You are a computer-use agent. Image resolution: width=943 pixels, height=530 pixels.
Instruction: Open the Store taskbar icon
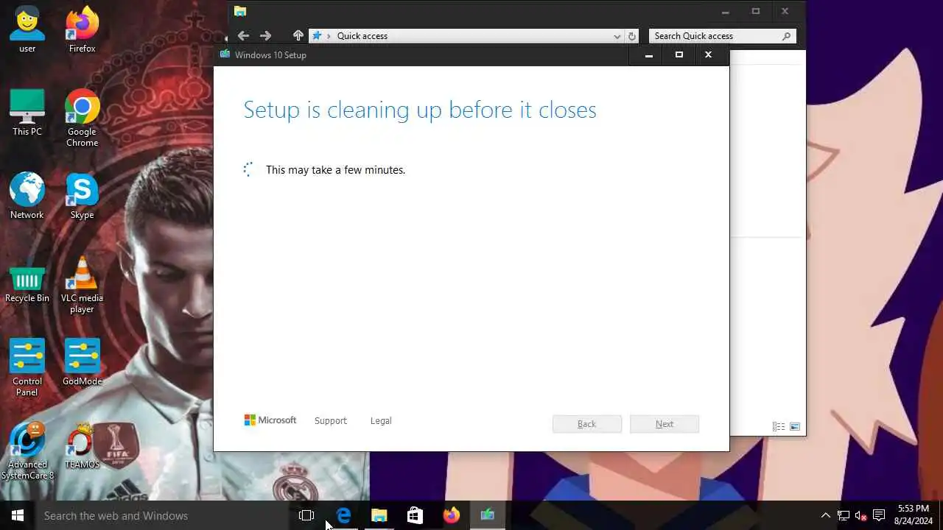pos(416,515)
